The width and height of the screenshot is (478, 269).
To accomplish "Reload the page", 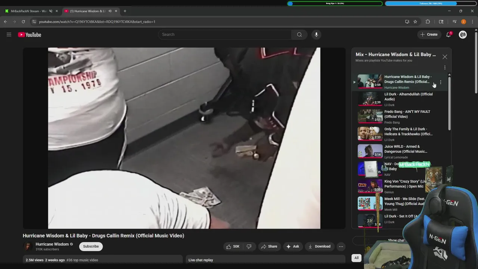I will tap(23, 22).
